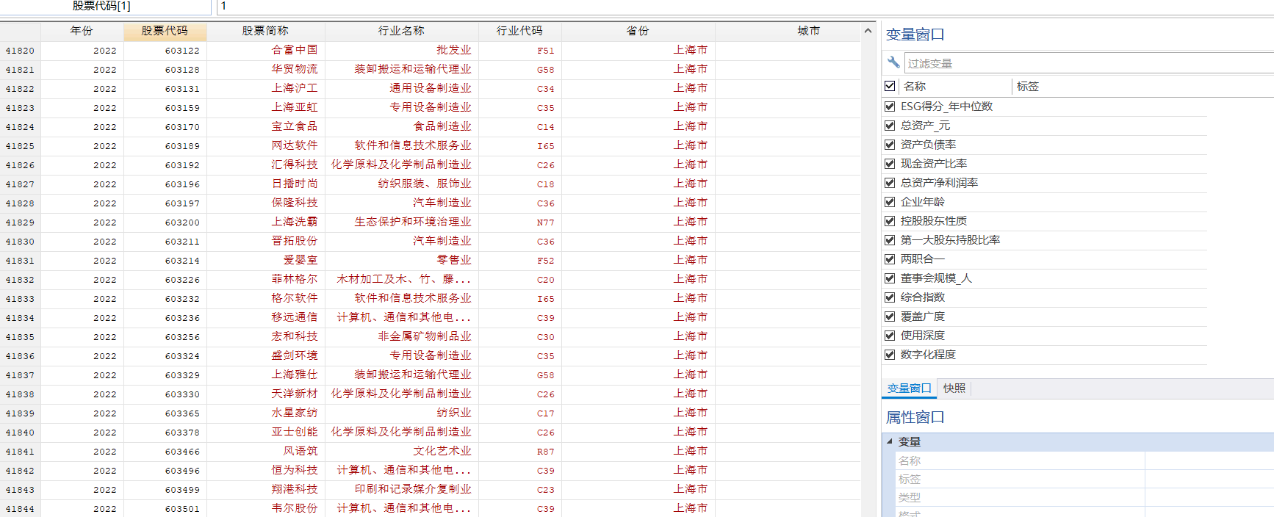This screenshot has width=1274, height=517.
Task: Select the 省份 column header
Action: coord(638,31)
